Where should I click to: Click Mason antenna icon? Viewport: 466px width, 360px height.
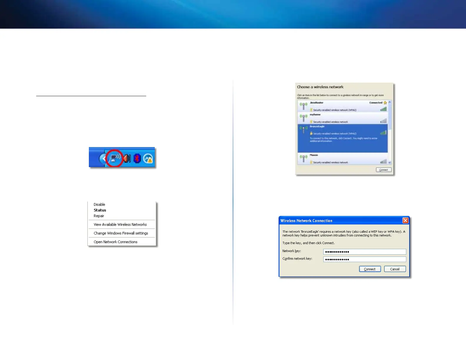pos(303,158)
